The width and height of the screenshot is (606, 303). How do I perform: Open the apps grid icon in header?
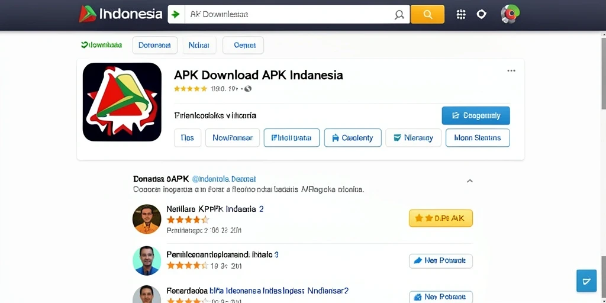click(x=460, y=14)
